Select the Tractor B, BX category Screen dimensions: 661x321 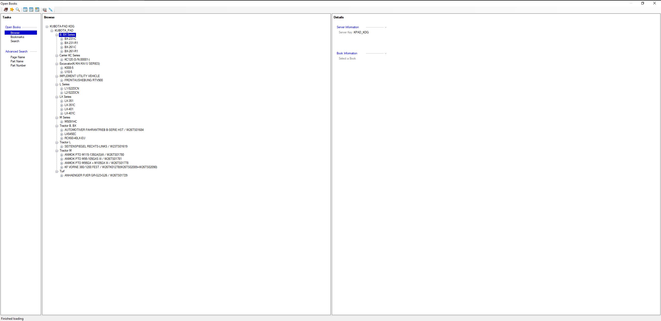tap(68, 126)
